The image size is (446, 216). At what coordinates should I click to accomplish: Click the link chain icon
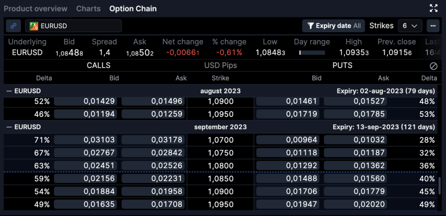[x=14, y=26]
